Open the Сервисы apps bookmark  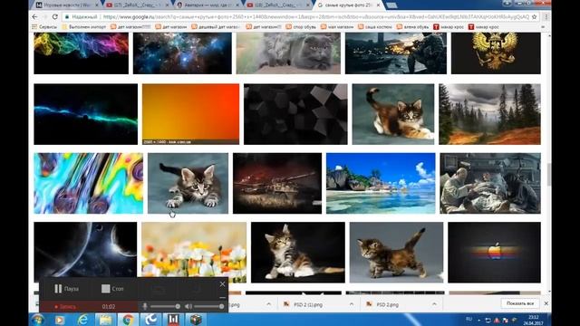point(44,26)
